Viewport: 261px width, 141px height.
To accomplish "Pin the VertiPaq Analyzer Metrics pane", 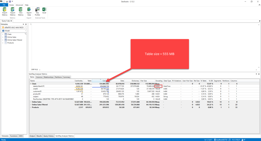I will pyautogui.click(x=259, y=74).
